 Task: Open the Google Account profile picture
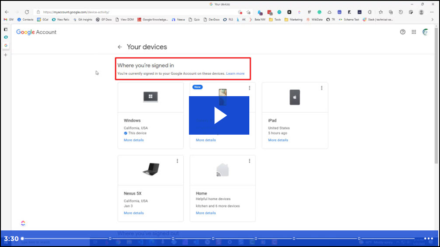[x=426, y=32]
